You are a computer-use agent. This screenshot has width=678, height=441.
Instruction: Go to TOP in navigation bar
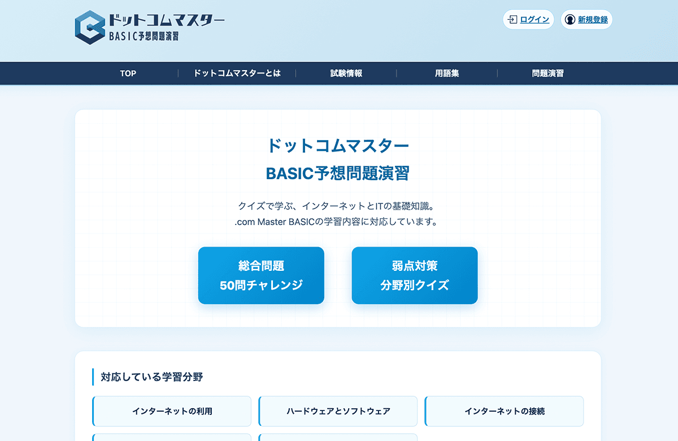pos(128,73)
